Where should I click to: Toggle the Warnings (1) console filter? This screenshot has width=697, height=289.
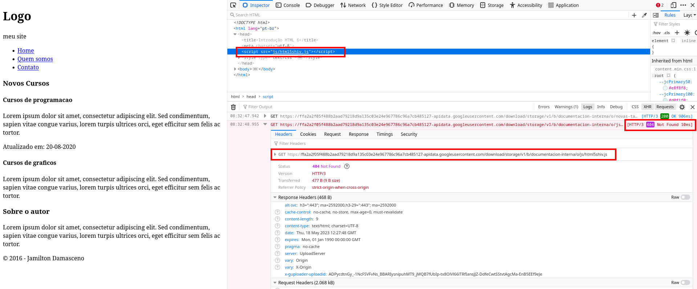point(566,107)
